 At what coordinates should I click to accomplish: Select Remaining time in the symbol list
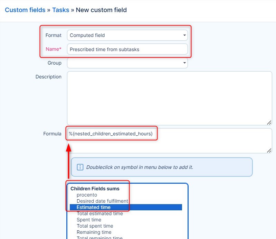(94, 232)
